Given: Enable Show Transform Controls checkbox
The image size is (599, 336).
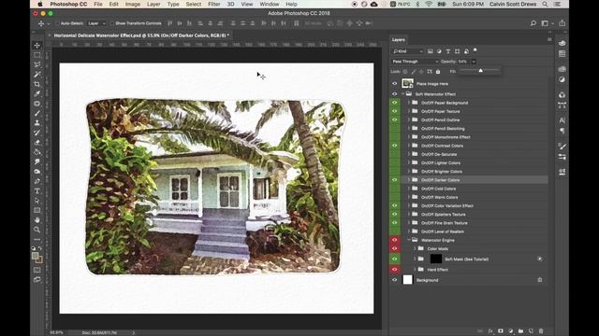Looking at the screenshot, I should (x=112, y=23).
